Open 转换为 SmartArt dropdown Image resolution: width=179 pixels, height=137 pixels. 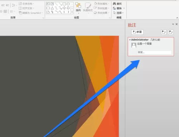point(31,13)
